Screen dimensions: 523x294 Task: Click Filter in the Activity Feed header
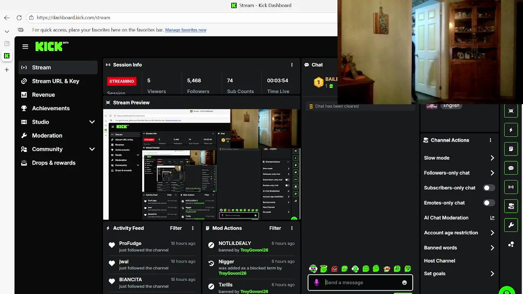[176, 228]
